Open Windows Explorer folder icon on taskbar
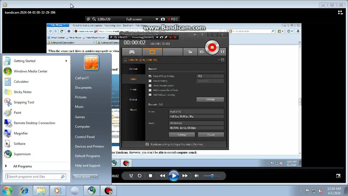The height and width of the screenshot is (196, 348). [41, 191]
